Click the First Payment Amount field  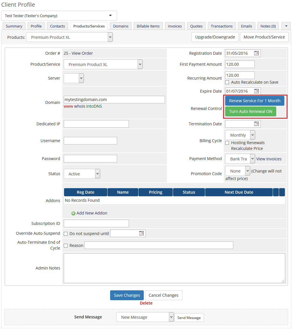pos(240,64)
